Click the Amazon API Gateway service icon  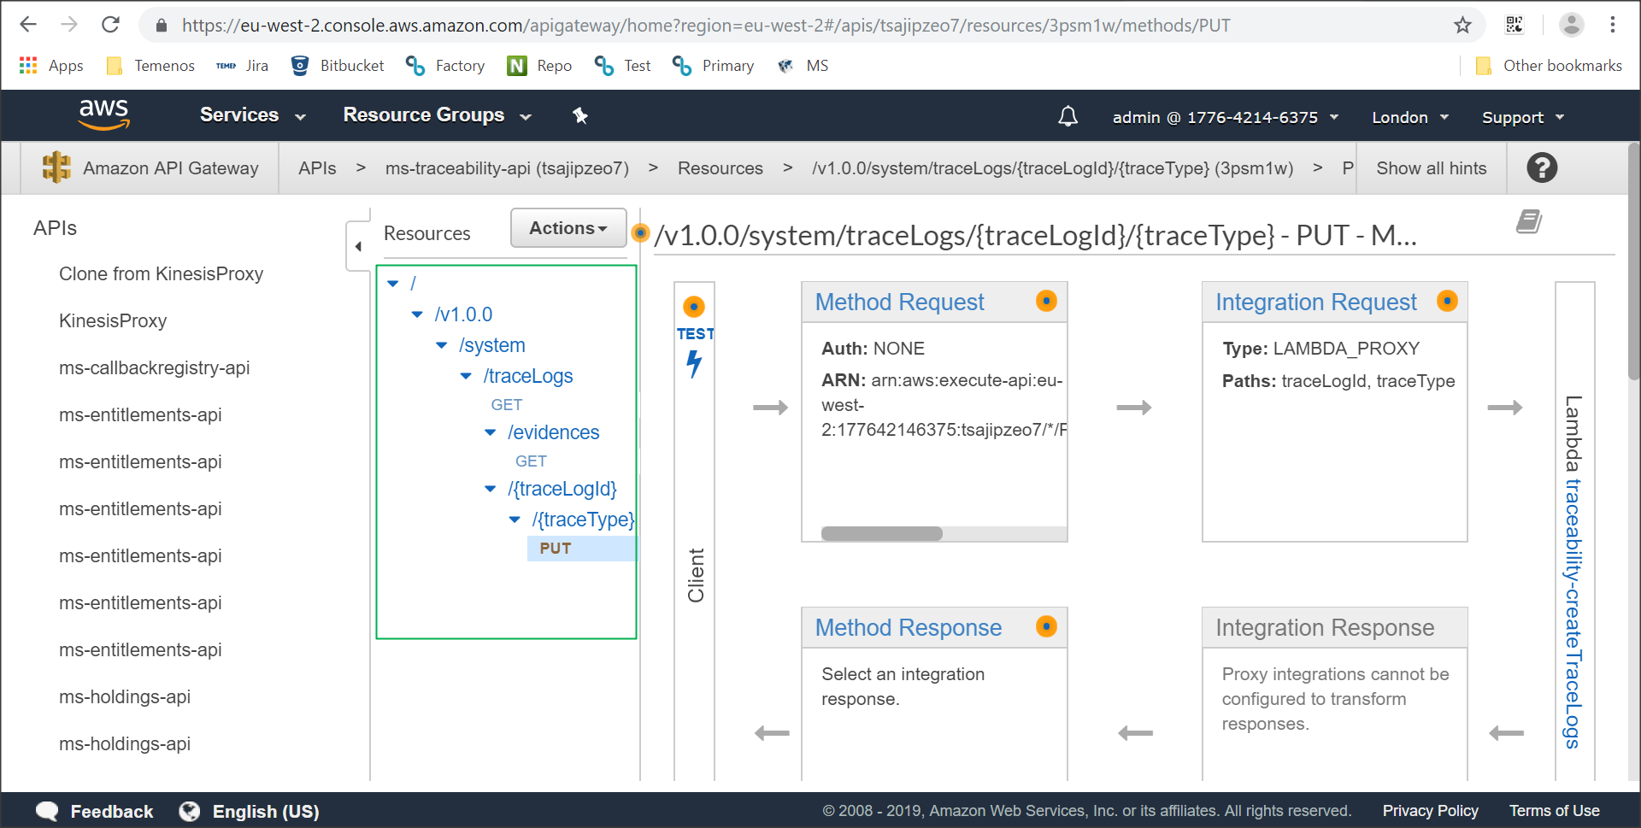[x=56, y=167]
